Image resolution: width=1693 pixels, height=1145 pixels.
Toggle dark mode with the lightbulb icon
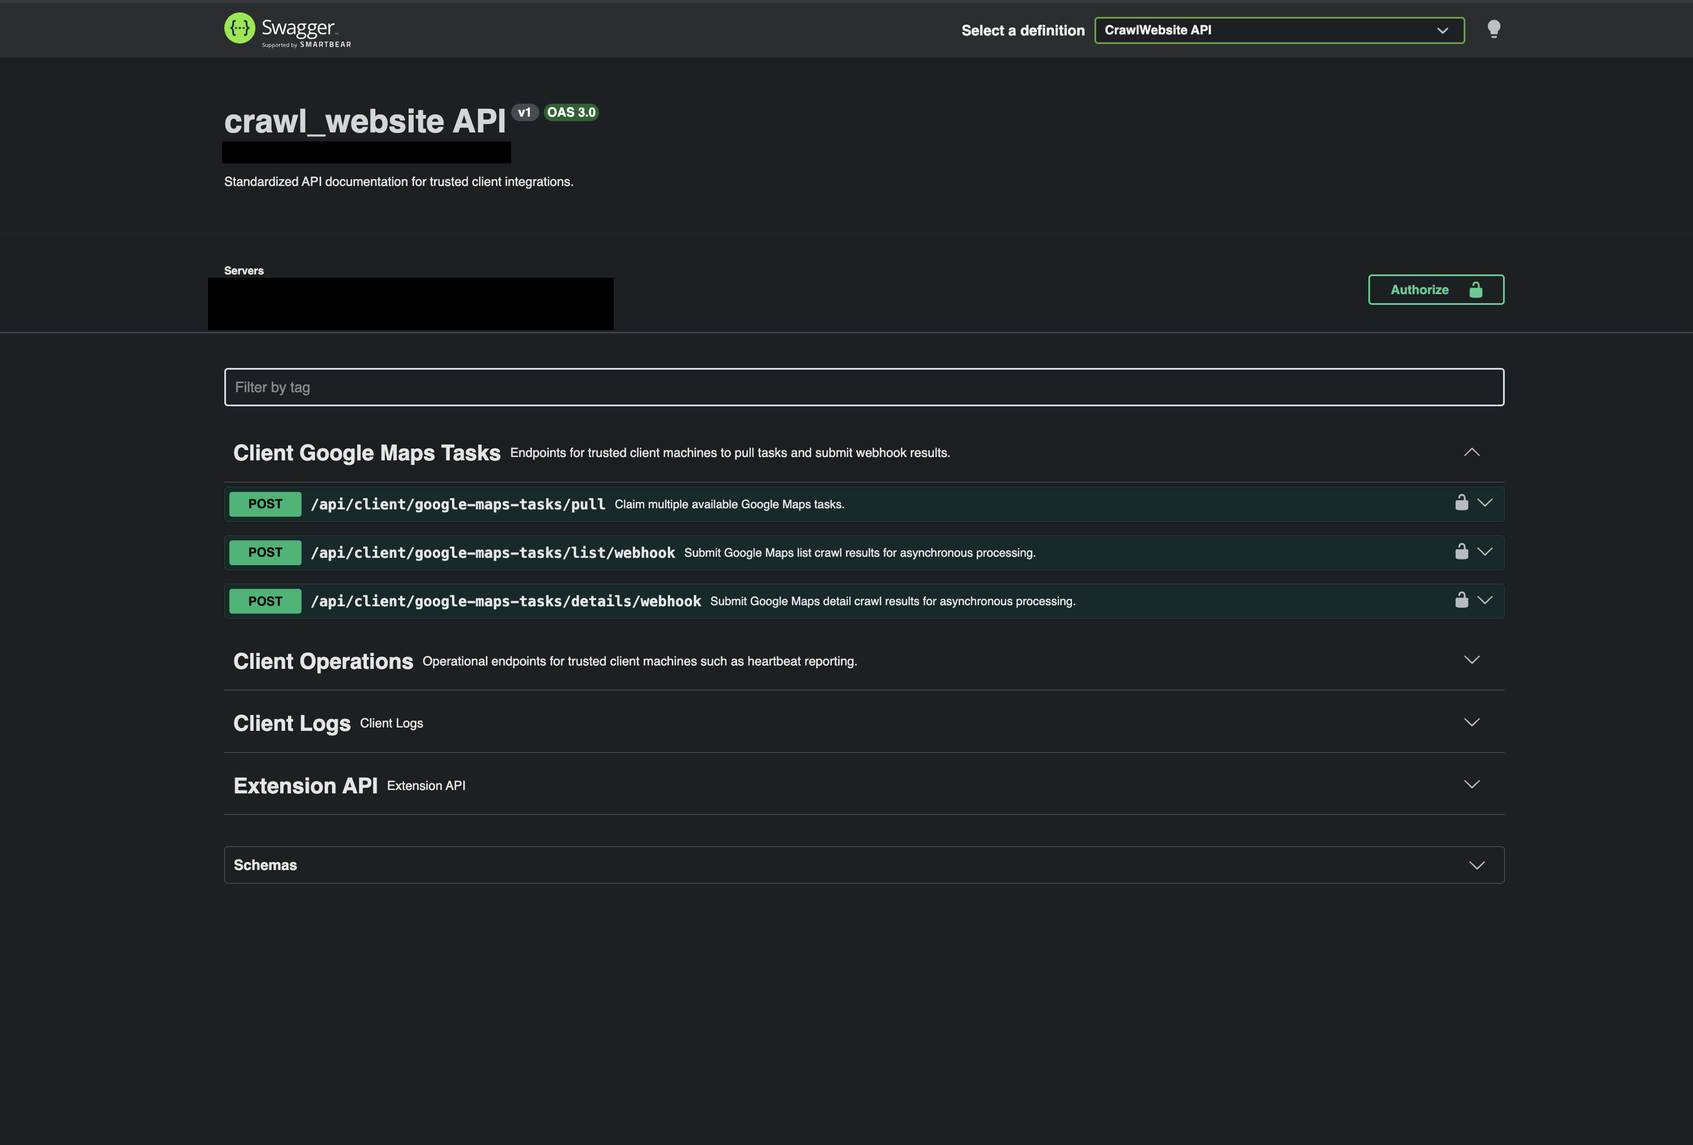coord(1493,29)
